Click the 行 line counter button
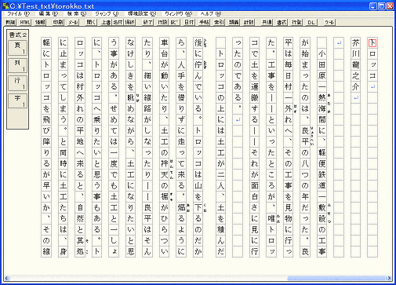This screenshot has height=285, width=396. click(x=17, y=83)
